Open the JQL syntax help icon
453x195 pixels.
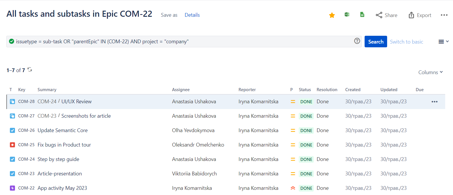(357, 41)
